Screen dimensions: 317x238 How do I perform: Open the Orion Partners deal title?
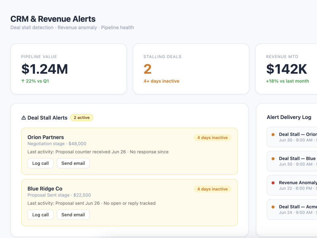tap(46, 137)
